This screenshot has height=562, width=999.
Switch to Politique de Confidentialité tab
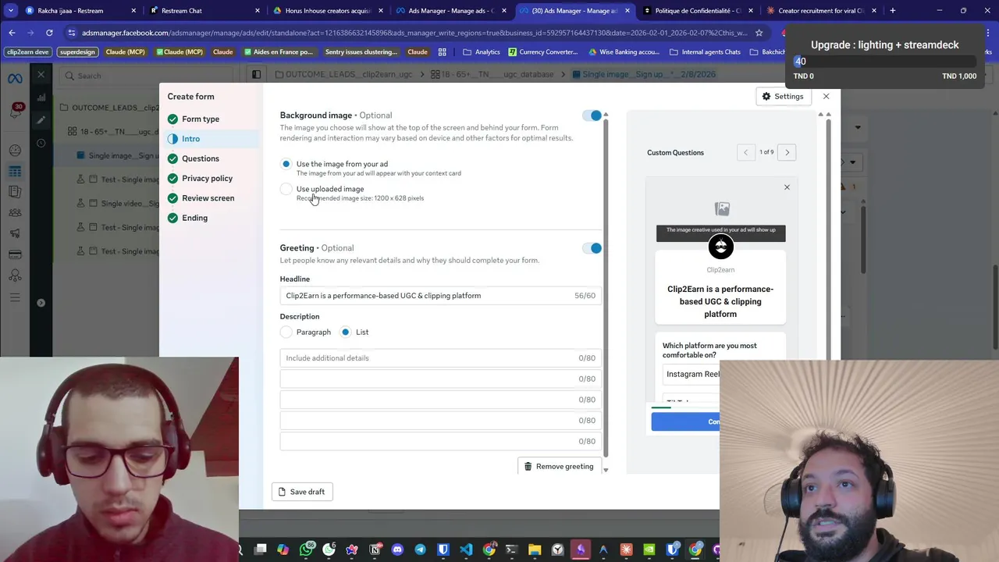pyautogui.click(x=699, y=11)
